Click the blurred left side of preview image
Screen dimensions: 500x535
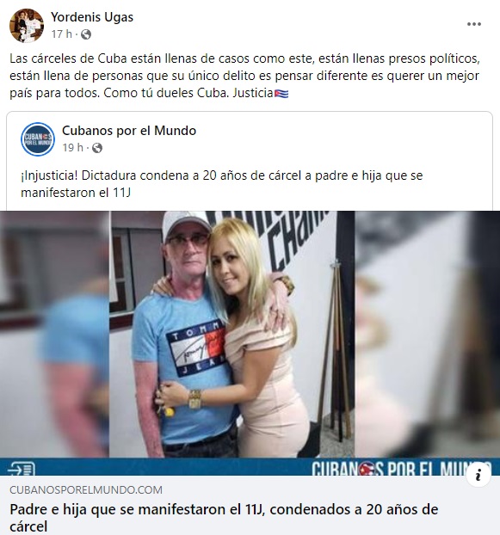tap(54, 334)
